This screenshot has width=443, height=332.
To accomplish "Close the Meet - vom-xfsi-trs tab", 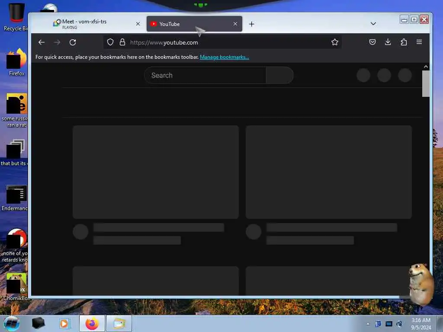I will point(138,24).
